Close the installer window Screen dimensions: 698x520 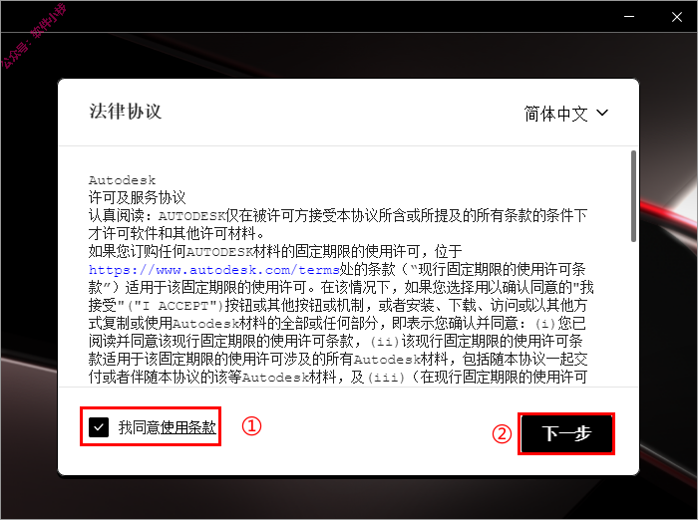click(677, 17)
